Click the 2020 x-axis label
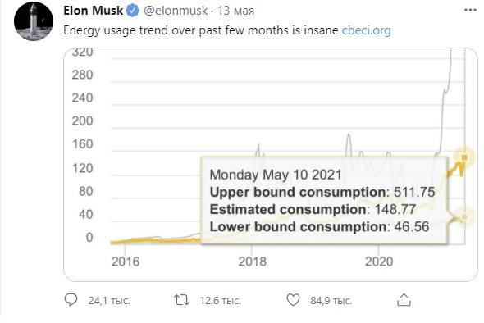This screenshot has height=323, width=484. click(x=379, y=262)
